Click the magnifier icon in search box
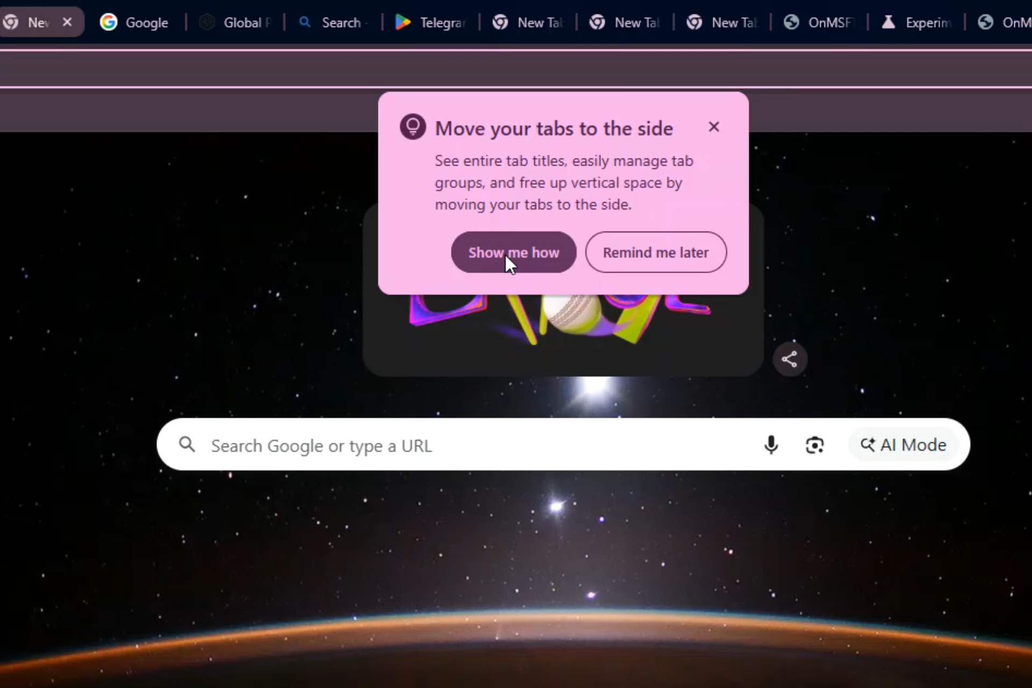The width and height of the screenshot is (1032, 688). [x=187, y=445]
